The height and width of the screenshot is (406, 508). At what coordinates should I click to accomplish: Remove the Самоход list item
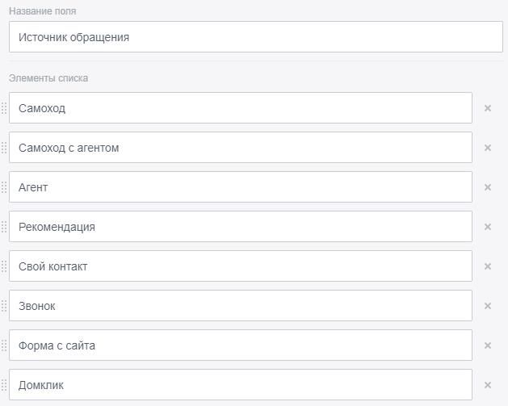tap(488, 108)
